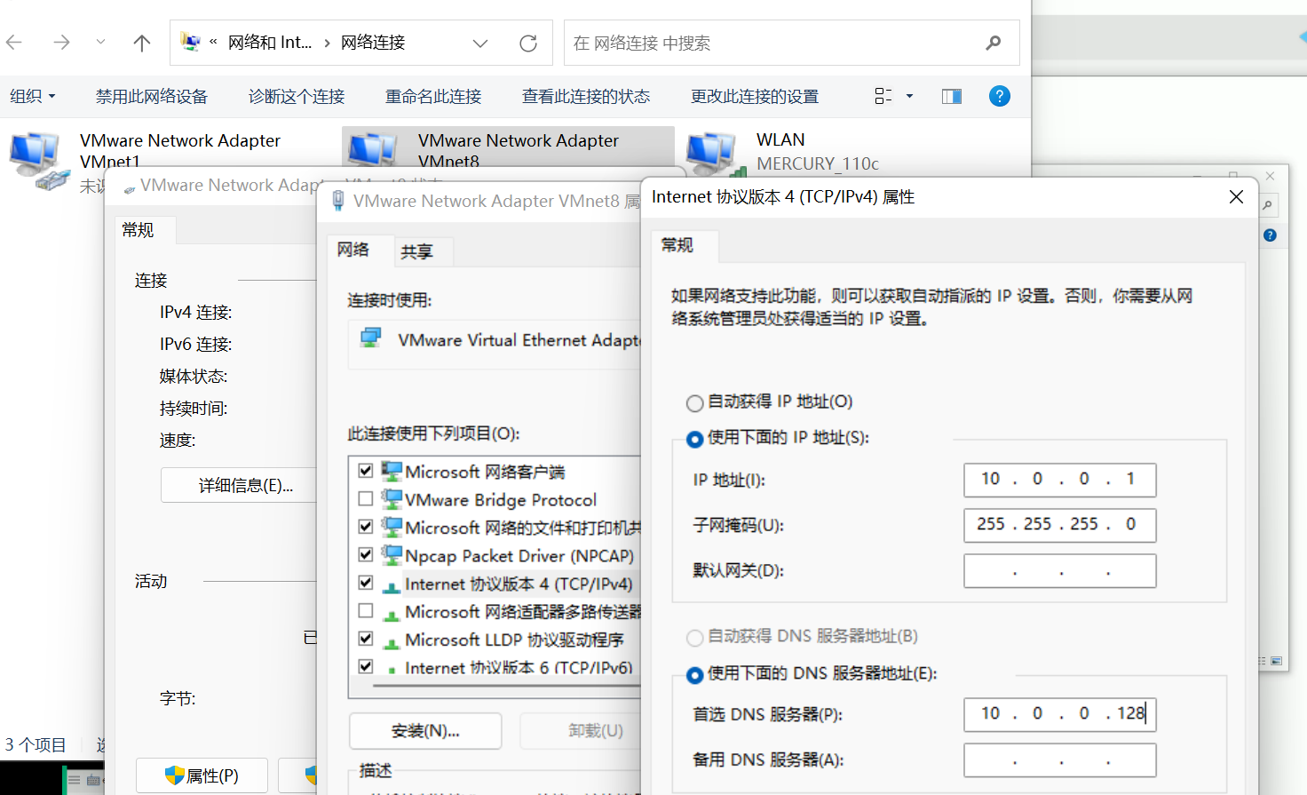Click help icon in background window
Viewport: 1307px width, 795px height.
(x=1270, y=235)
